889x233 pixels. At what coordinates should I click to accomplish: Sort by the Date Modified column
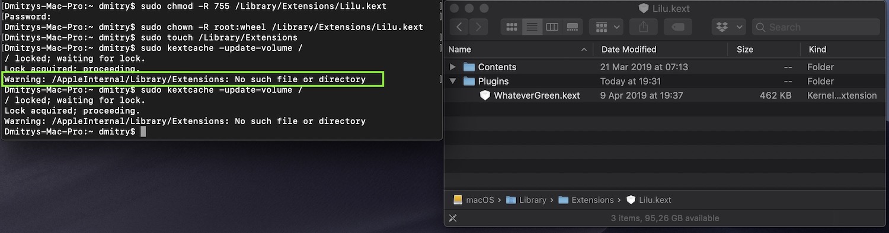[x=629, y=50]
